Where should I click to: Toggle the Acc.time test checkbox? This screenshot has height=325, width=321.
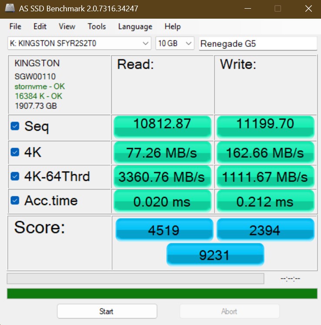(x=15, y=200)
